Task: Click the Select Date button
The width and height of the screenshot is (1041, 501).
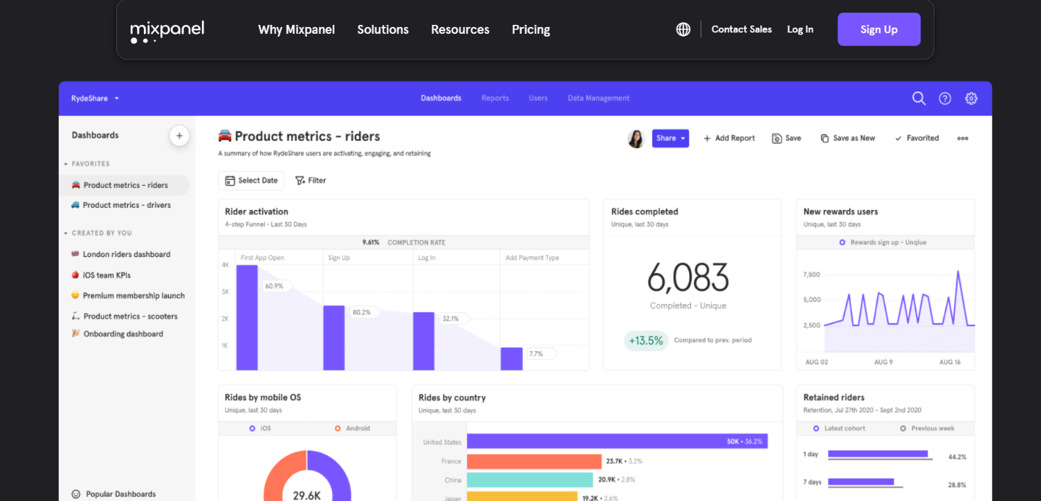Action: [x=251, y=180]
